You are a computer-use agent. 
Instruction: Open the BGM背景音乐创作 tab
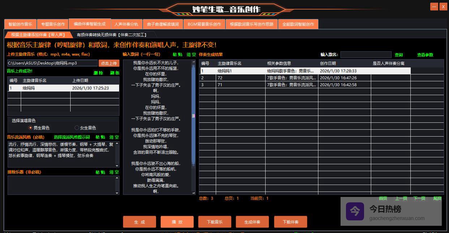204,24
